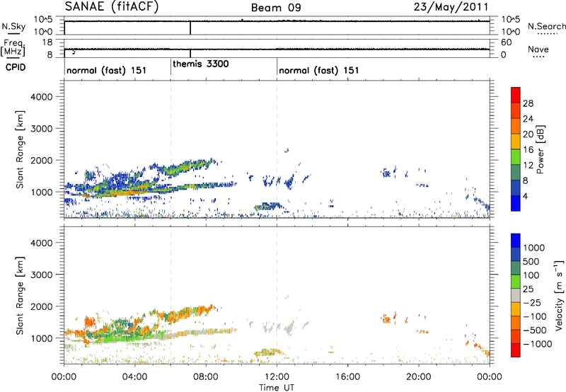Click the grey −25 to 25 segment of the Velocity color bar
Image resolution: width=566 pixels, height=392 pixels.
tap(516, 295)
